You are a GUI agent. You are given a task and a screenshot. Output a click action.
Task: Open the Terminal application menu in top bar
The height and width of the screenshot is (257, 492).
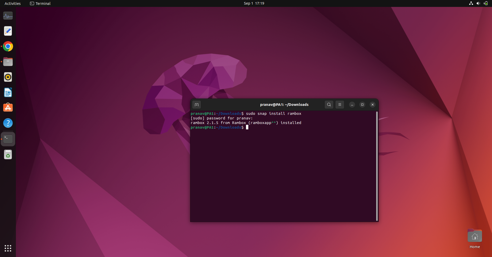[x=40, y=3]
